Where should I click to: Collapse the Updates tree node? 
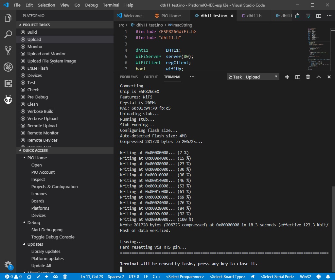click(24, 244)
